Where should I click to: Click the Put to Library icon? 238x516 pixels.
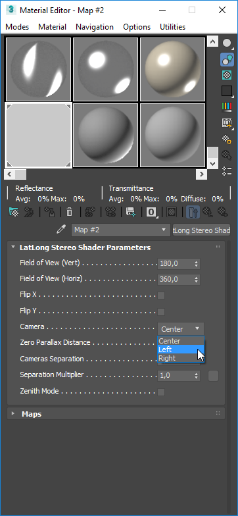pos(131,212)
